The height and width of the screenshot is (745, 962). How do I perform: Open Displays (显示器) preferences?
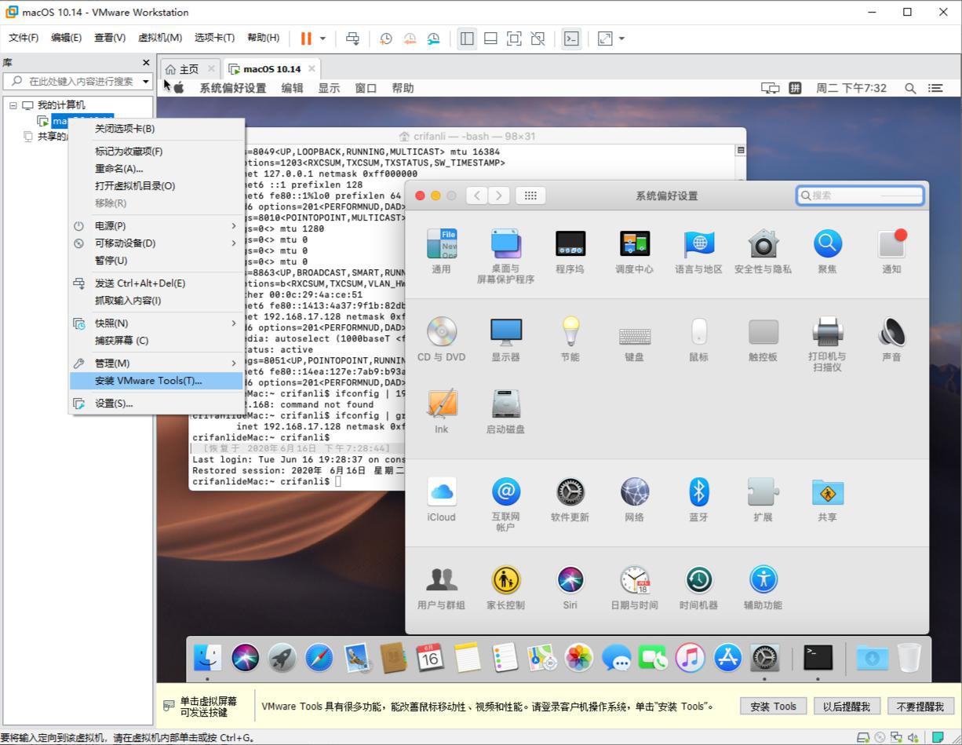point(505,332)
